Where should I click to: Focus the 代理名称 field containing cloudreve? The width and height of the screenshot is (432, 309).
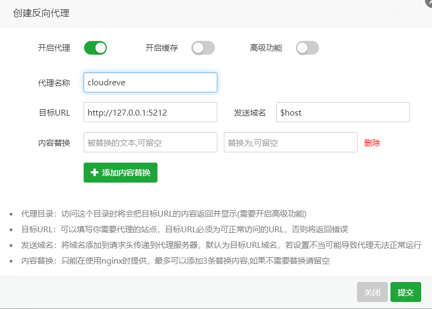tap(150, 83)
